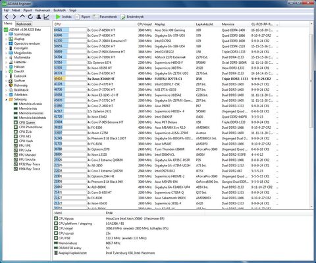Select the Számítógép tree icon
316x263 pixels.
(11, 34)
